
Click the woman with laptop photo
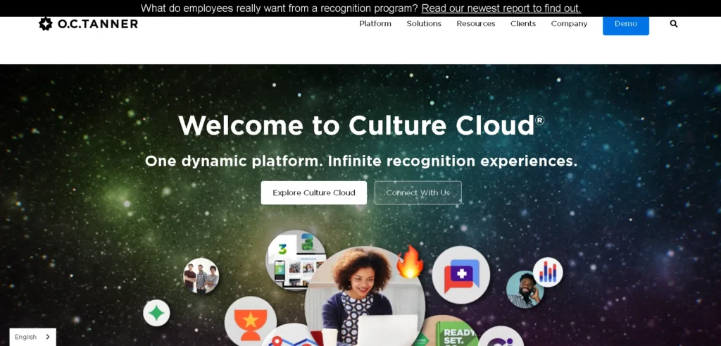pyautogui.click(x=364, y=296)
